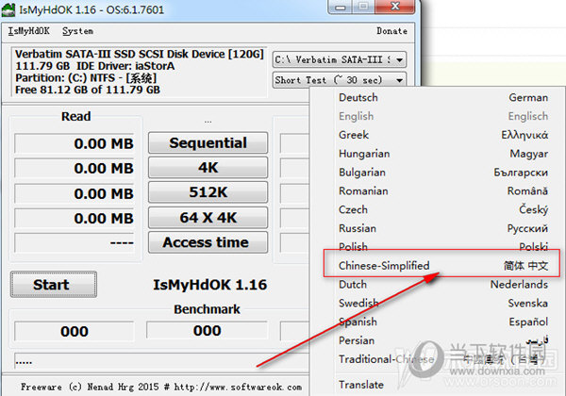Select Greek language option
Image resolution: width=566 pixels, height=396 pixels.
(x=443, y=135)
